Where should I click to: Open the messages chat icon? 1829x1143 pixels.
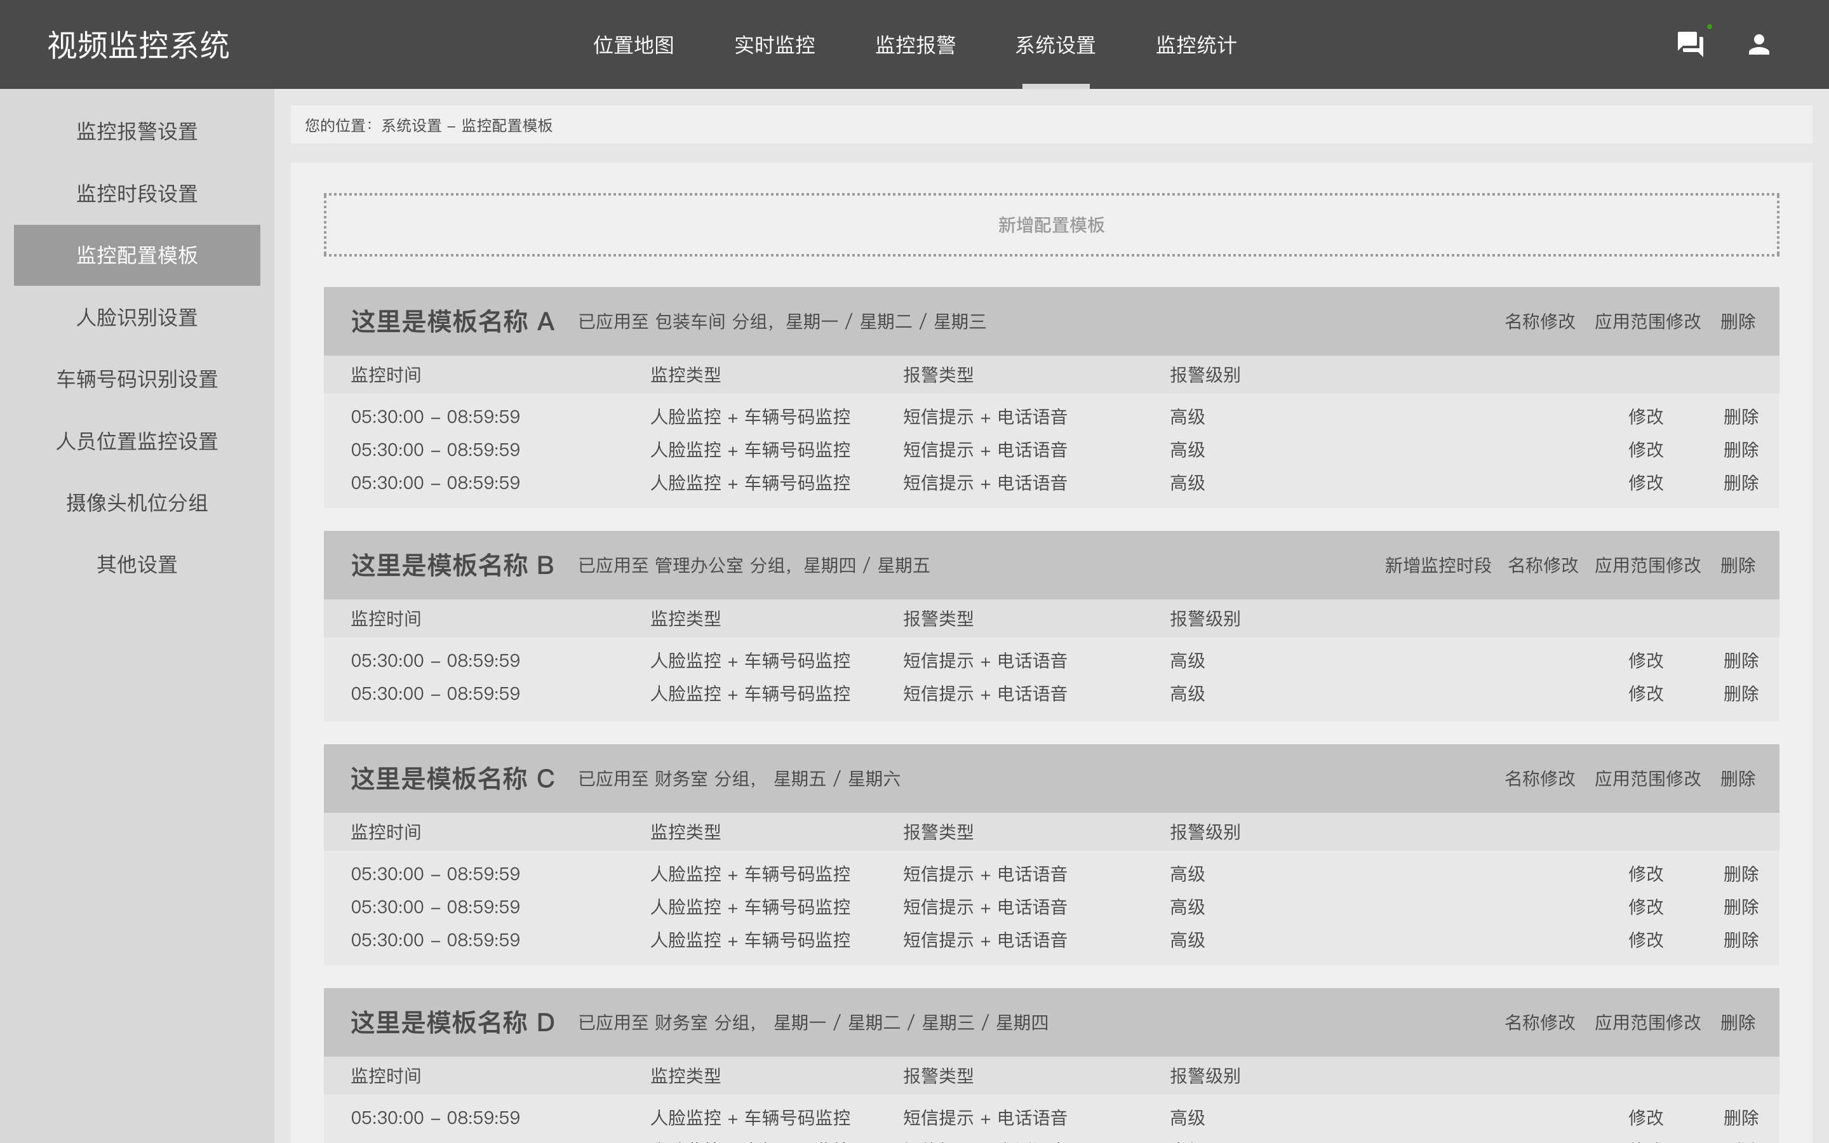point(1690,44)
